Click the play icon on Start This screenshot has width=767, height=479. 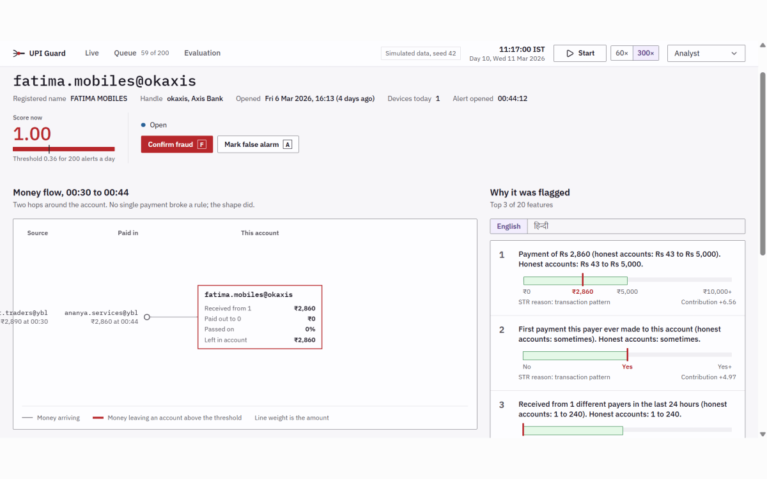pyautogui.click(x=570, y=54)
